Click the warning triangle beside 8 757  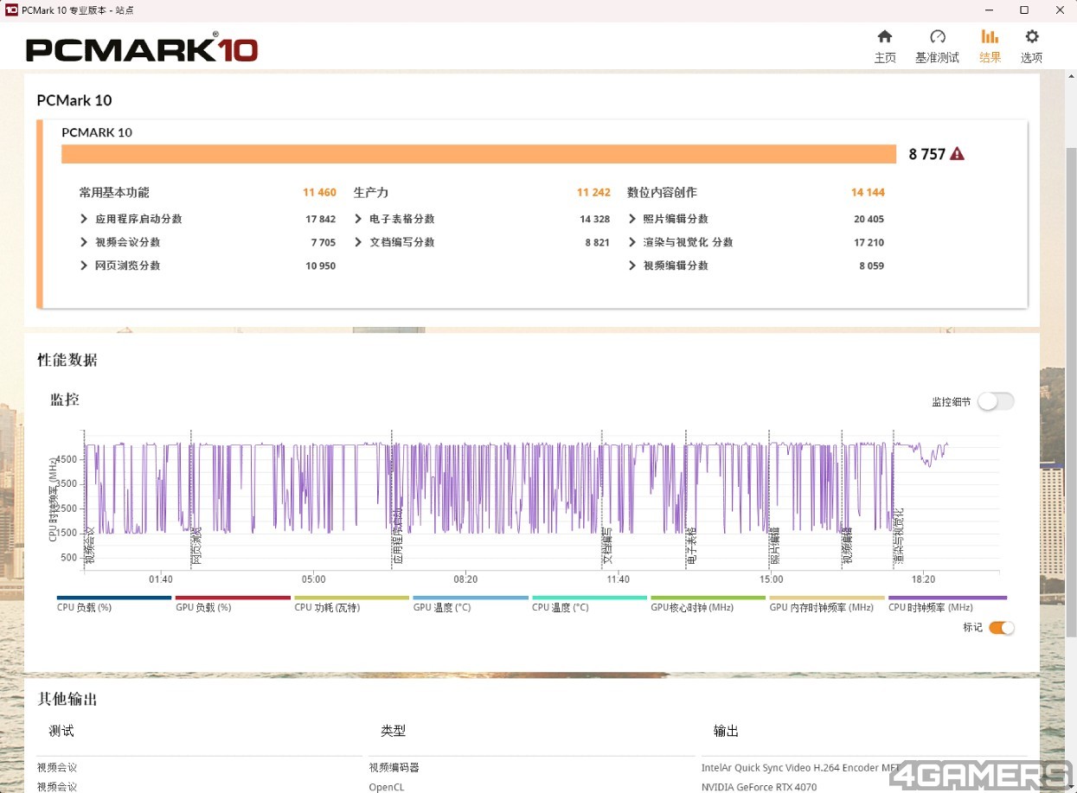957,154
